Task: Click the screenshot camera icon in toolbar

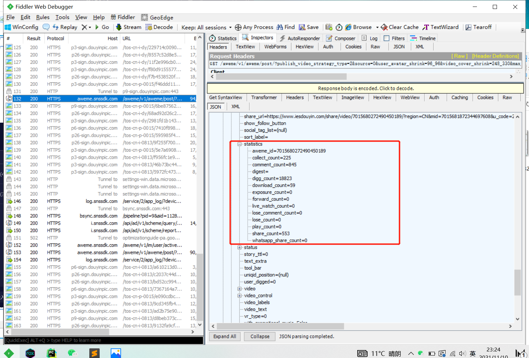Action: click(329, 27)
